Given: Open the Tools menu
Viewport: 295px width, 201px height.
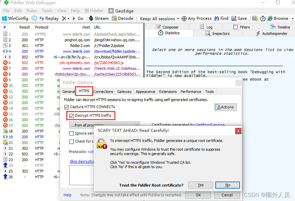Looking at the screenshot, I should click(x=47, y=11).
